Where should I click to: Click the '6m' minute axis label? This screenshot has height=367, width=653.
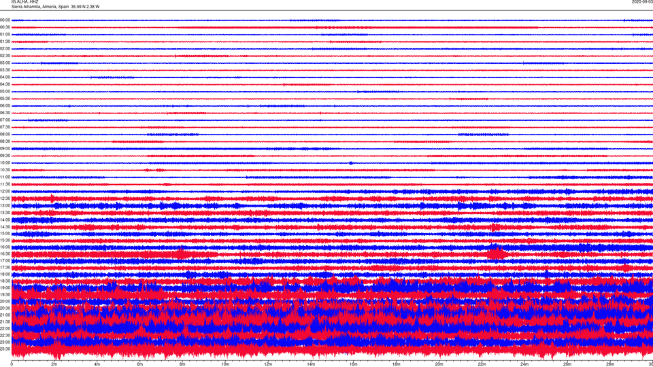[x=139, y=364]
